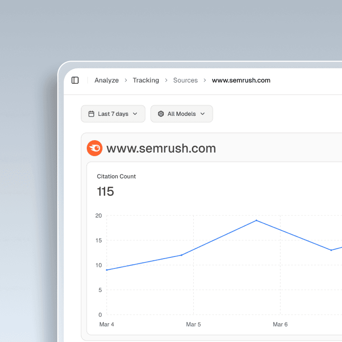The width and height of the screenshot is (342, 342).
Task: Toggle the sidebar panel icon
Action: (75, 80)
